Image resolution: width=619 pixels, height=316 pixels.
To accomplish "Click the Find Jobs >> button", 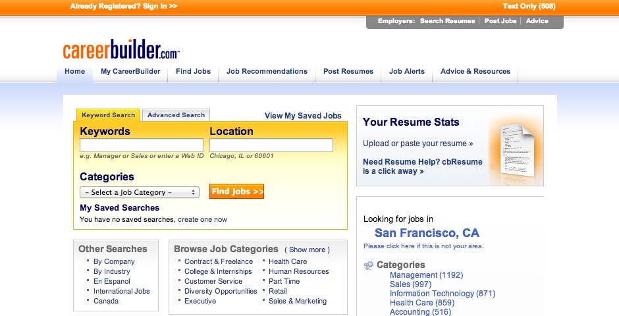I will coord(236,192).
